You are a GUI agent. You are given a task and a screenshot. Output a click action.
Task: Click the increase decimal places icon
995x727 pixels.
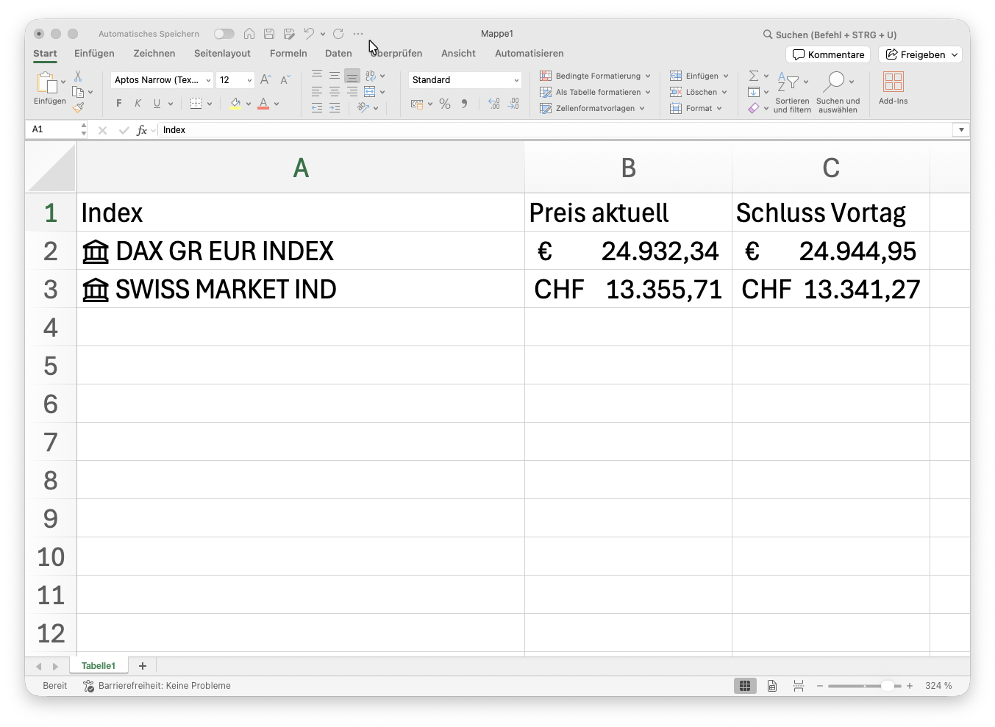click(494, 104)
